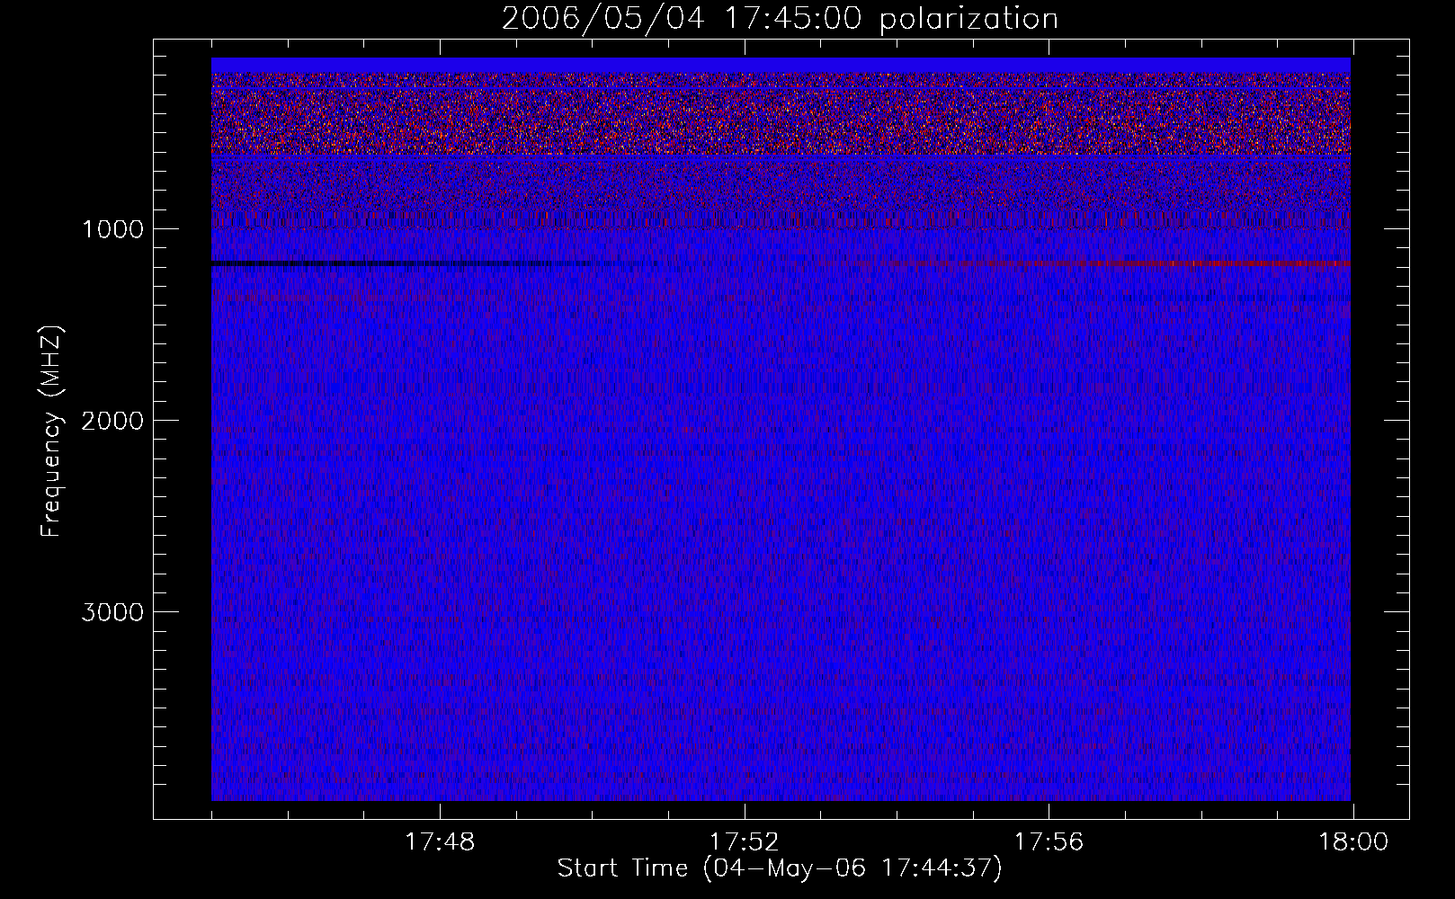This screenshot has height=899, width=1455.
Task: Select the 17:56 time axis label
Action: 1049,842
